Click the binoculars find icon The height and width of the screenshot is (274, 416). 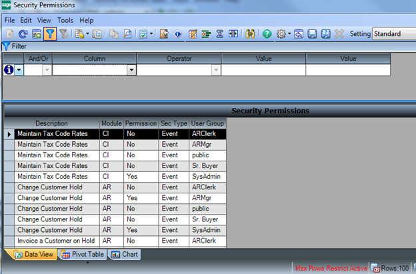251,33
